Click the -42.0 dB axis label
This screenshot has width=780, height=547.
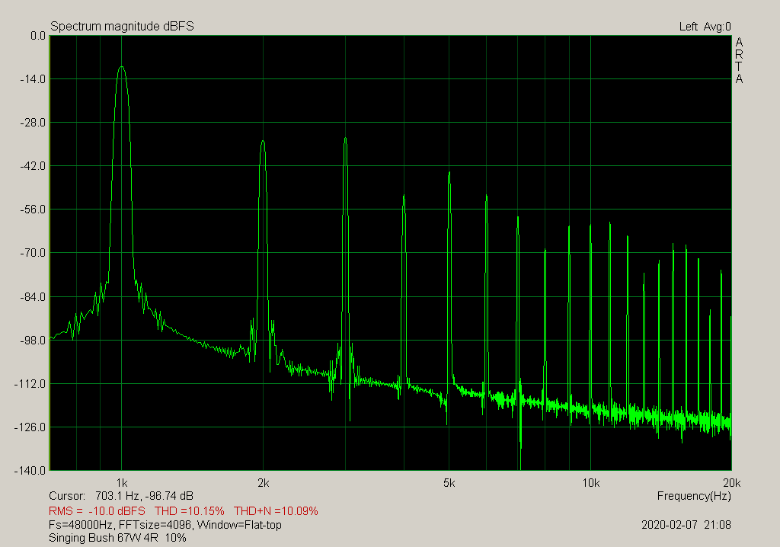(32, 166)
